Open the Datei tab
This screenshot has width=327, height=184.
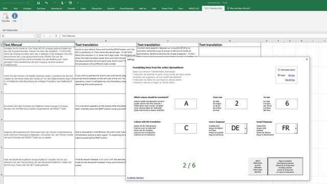[x=5, y=8]
